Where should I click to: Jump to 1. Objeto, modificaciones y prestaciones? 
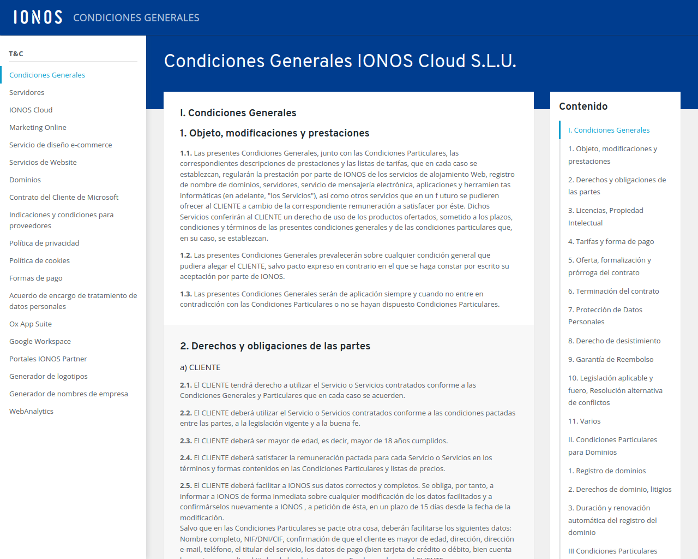point(612,155)
